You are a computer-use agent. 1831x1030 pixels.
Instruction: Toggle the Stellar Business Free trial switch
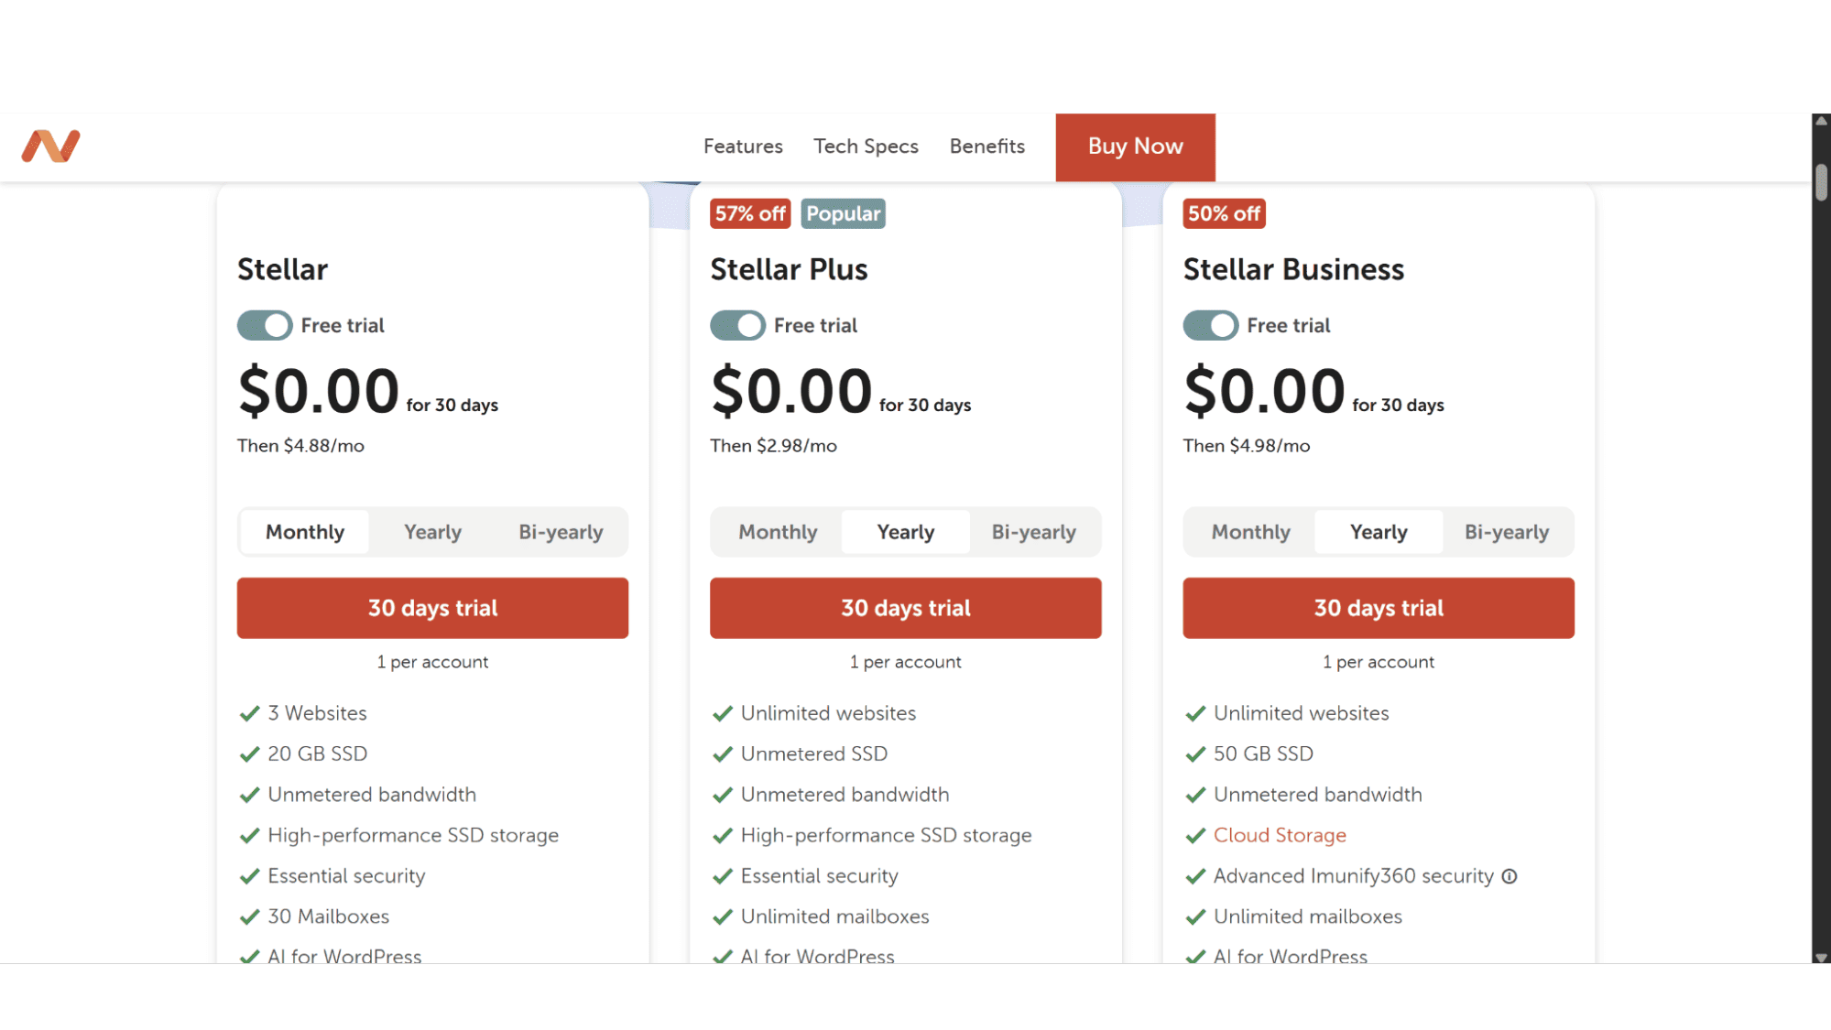(1210, 325)
